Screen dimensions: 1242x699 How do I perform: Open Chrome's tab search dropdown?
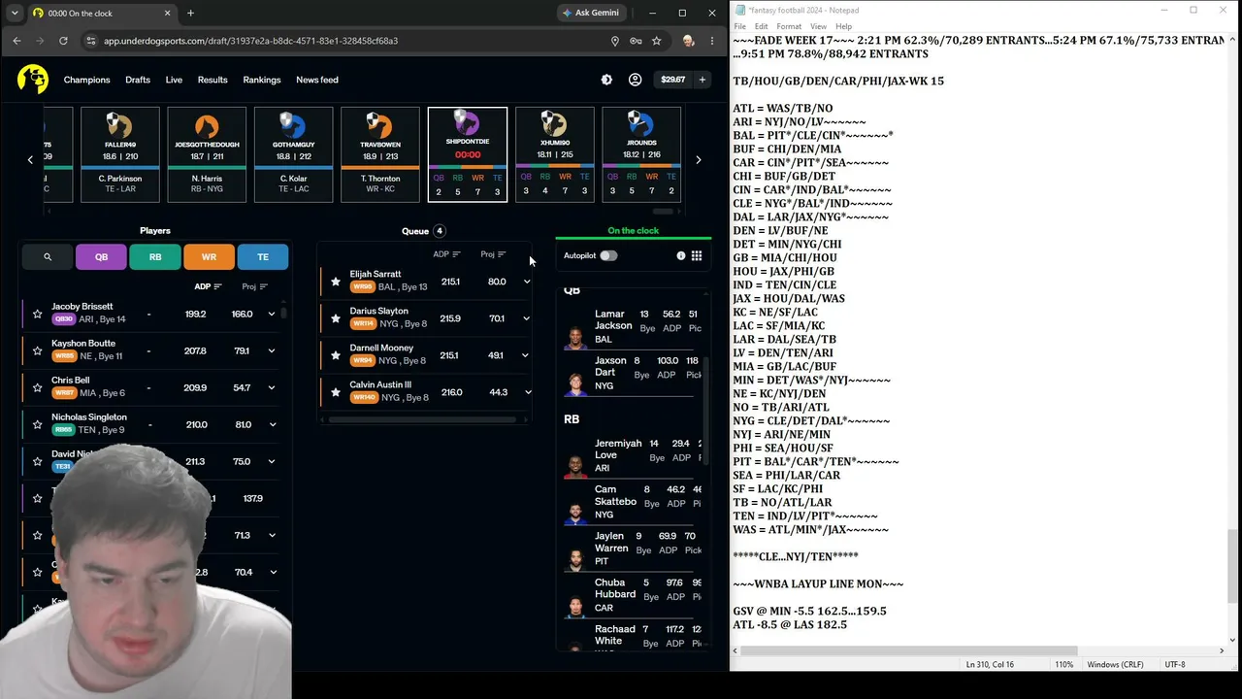[x=15, y=13]
